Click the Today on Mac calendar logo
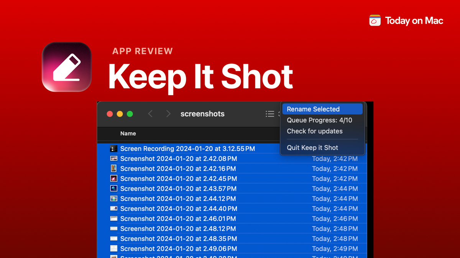Viewport: 460px width, 258px height. (375, 20)
